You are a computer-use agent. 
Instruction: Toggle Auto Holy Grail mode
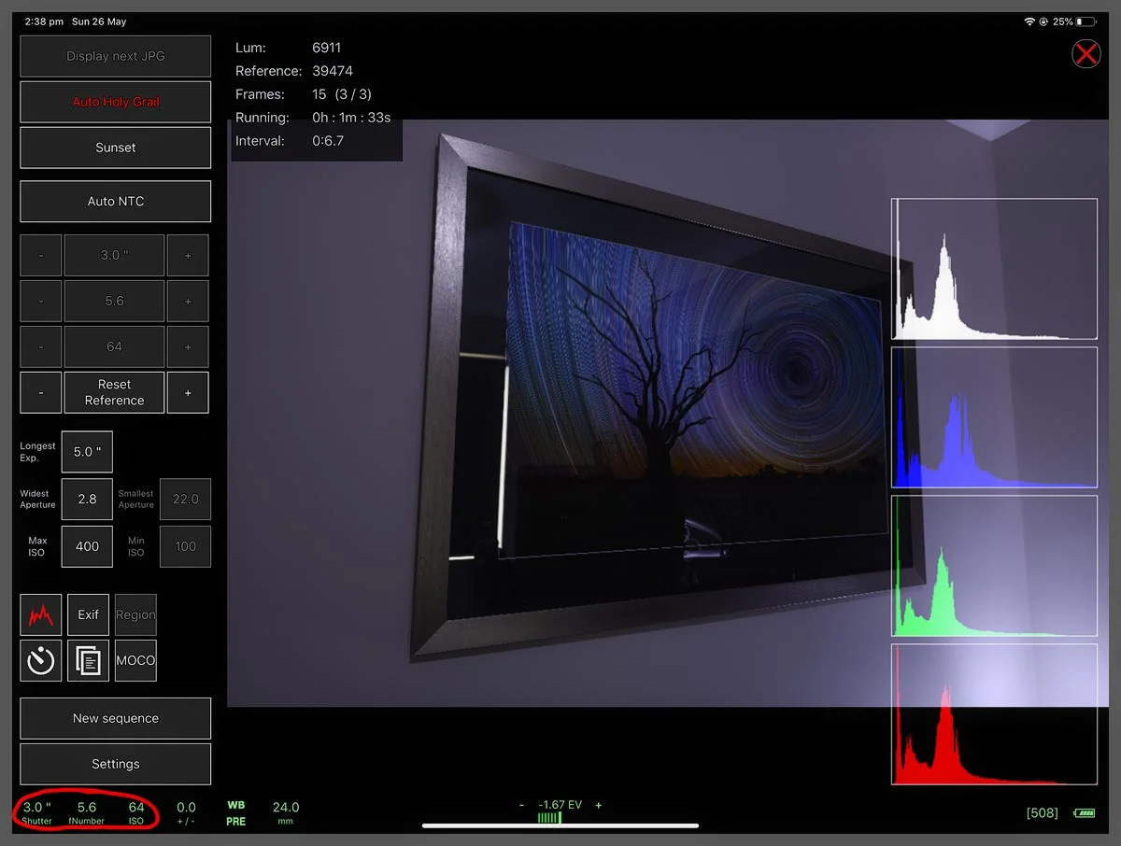coord(116,102)
